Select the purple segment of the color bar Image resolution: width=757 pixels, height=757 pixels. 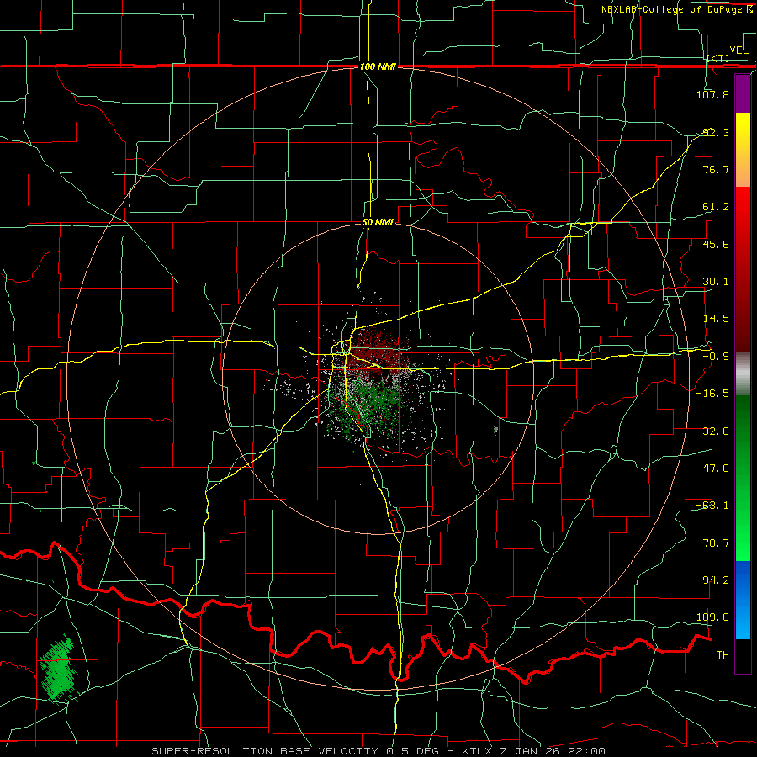coord(743,94)
